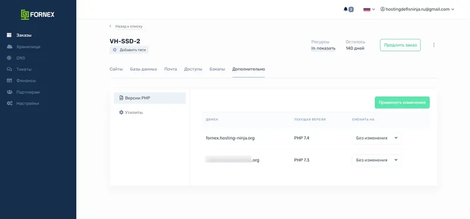
Task: Open the three-dot order options menu
Action: [434, 45]
